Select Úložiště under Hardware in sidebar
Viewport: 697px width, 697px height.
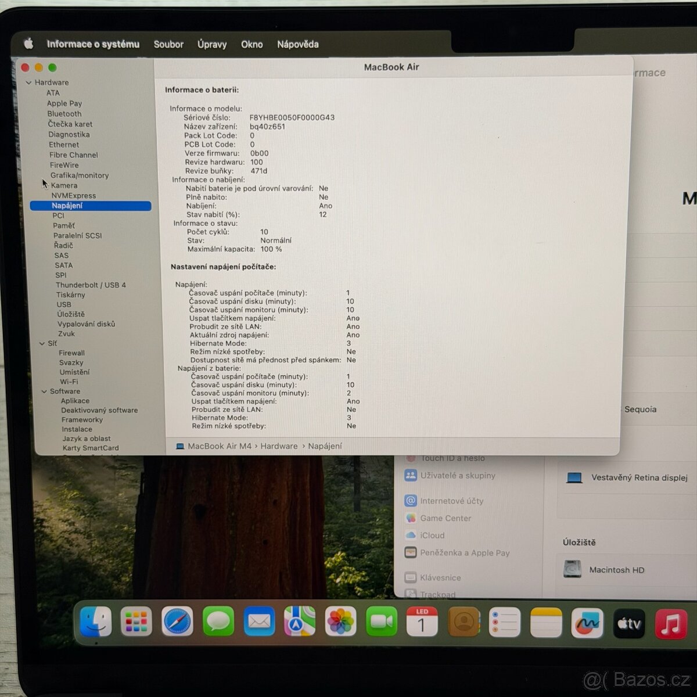click(71, 314)
